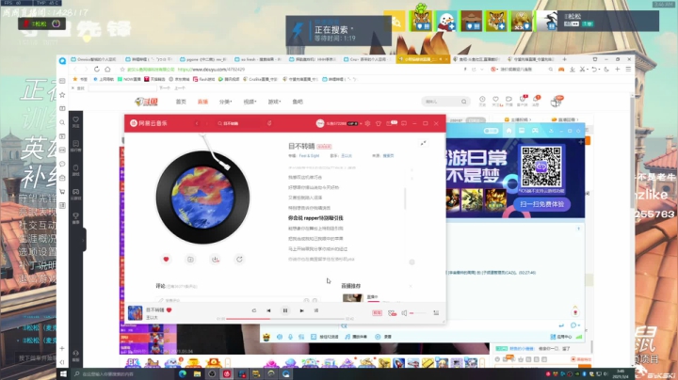Open Douyu 鱼吧 nav item
Screen dimensions: 678x380
298,102
